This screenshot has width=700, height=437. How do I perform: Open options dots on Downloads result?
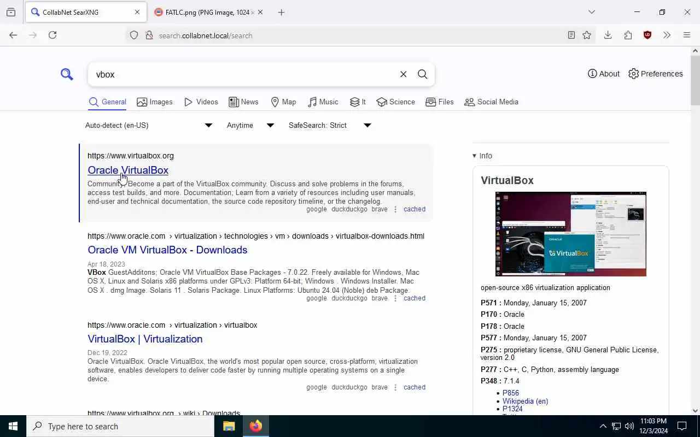395,298
